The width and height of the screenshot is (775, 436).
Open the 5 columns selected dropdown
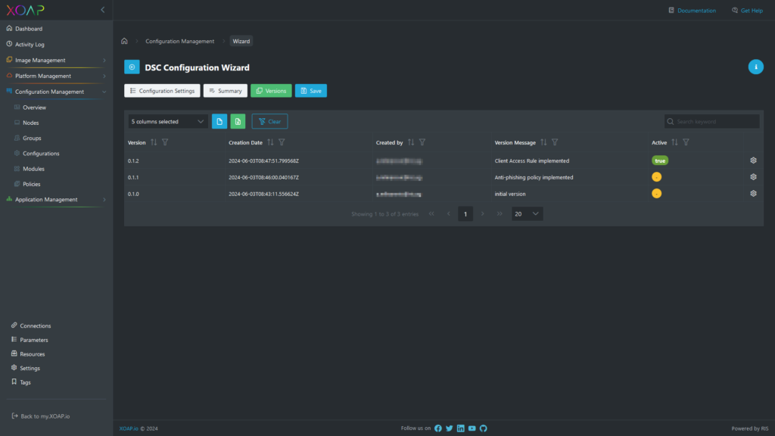pos(167,121)
